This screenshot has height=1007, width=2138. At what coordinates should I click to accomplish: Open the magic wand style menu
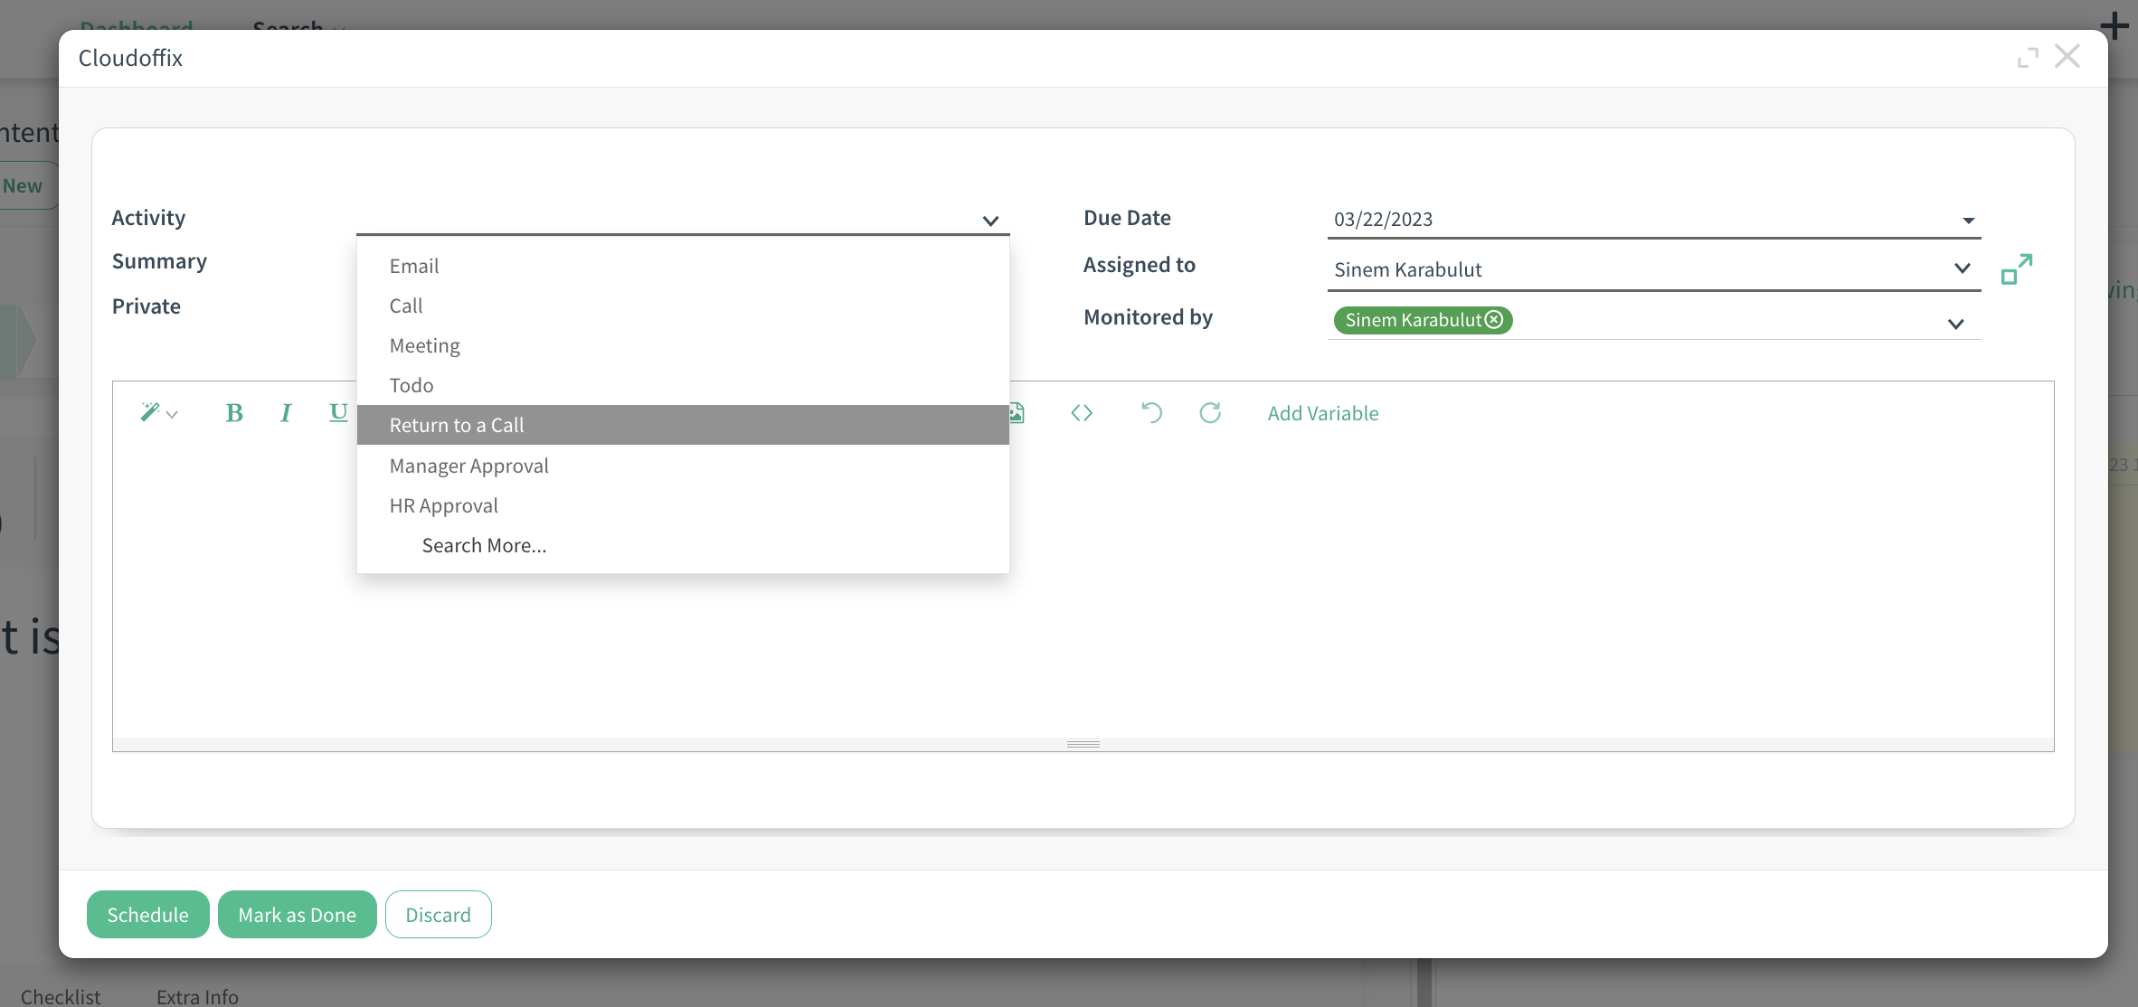pos(158,413)
